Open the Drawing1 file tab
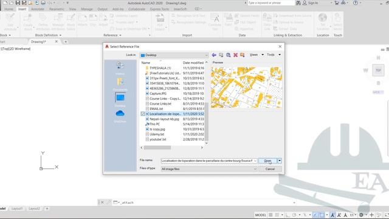Viewport: 389px width, 219px height. [x=38, y=42]
